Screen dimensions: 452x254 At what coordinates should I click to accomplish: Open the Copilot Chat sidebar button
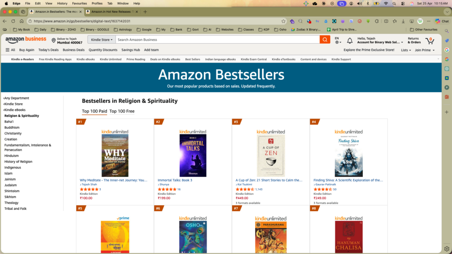pos(441,21)
